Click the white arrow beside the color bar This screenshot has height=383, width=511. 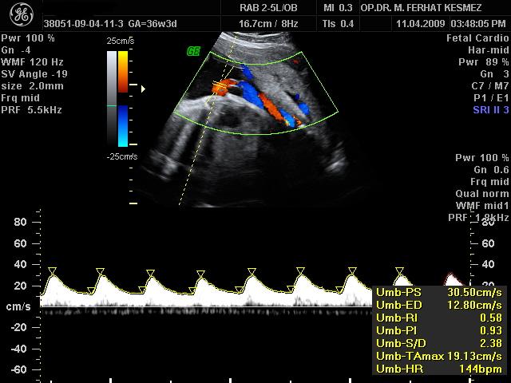(144, 89)
